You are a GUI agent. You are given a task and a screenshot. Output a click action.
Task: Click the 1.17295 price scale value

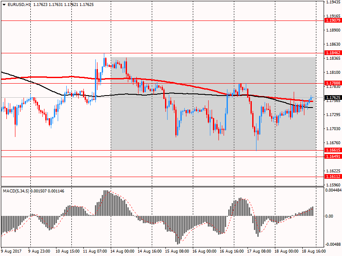[333, 114]
